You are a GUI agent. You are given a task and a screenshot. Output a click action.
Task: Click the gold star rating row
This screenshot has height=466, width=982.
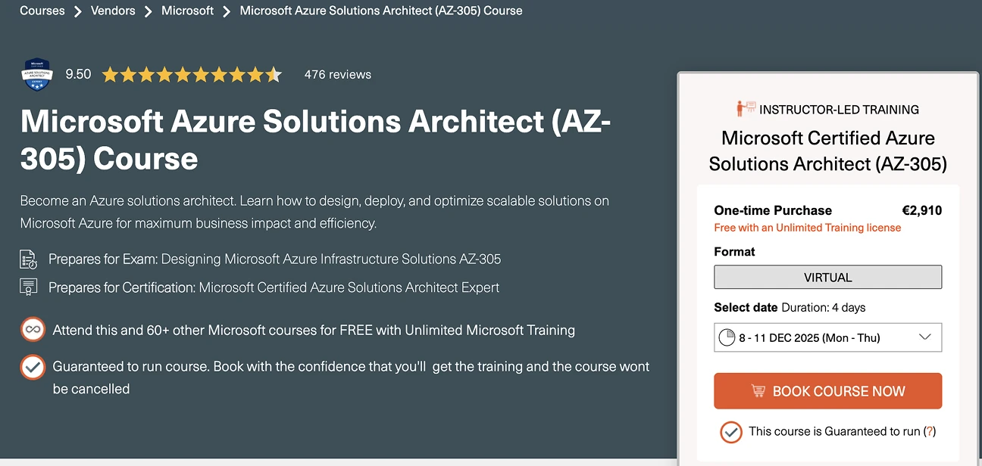pos(192,75)
